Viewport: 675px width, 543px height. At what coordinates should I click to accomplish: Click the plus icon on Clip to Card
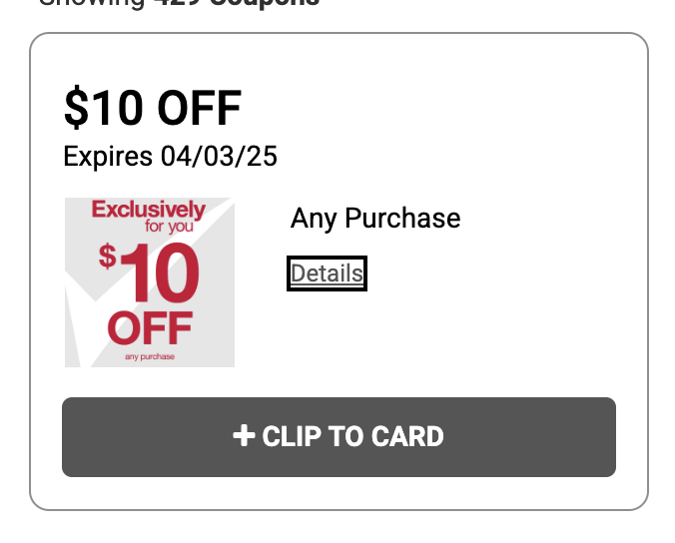(244, 436)
